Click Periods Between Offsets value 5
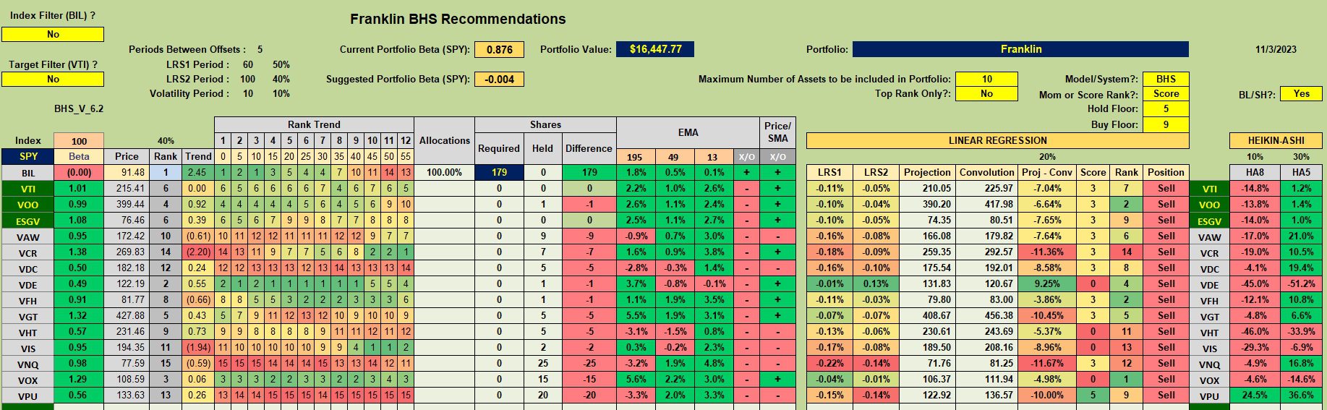 (x=260, y=49)
